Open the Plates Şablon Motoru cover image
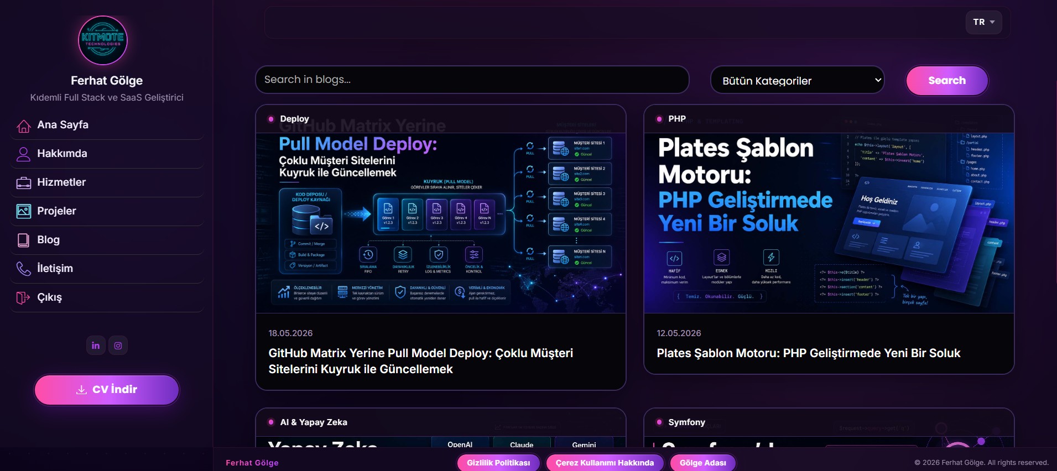This screenshot has width=1057, height=471. click(829, 223)
